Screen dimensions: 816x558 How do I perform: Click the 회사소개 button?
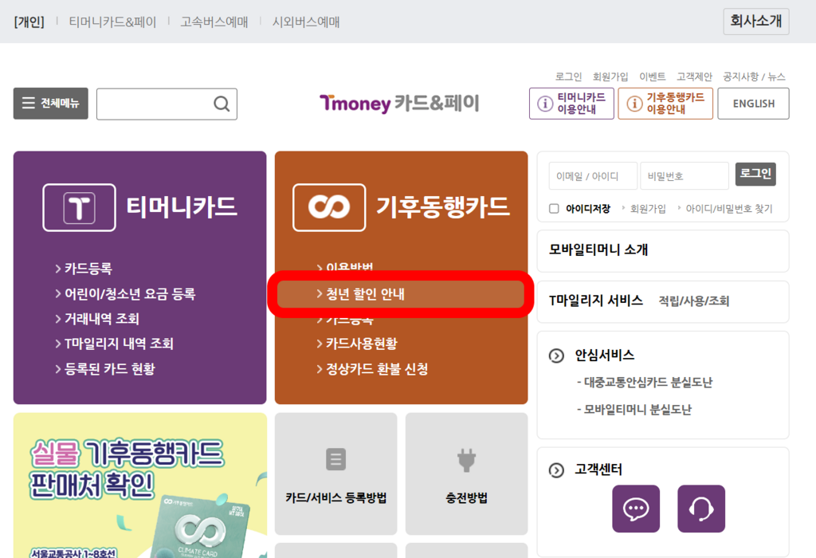tap(756, 22)
